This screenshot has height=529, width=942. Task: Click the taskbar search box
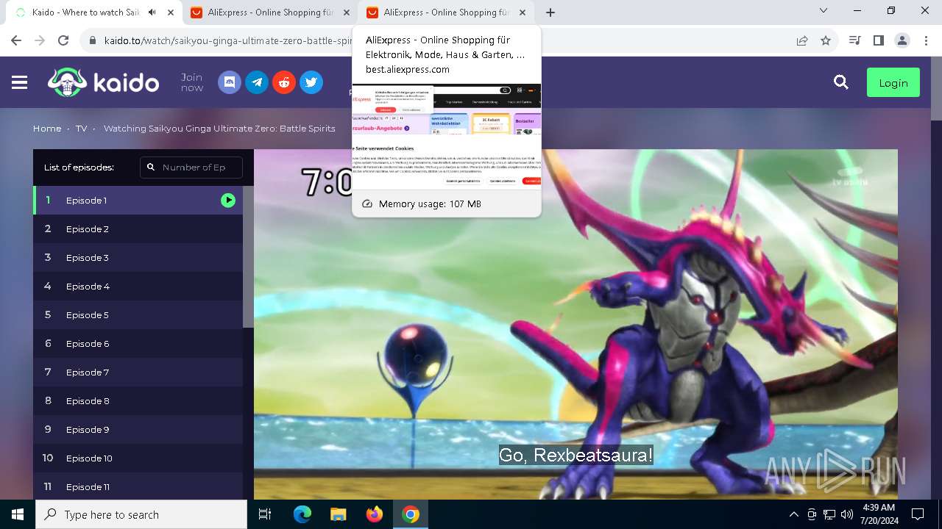click(x=141, y=514)
